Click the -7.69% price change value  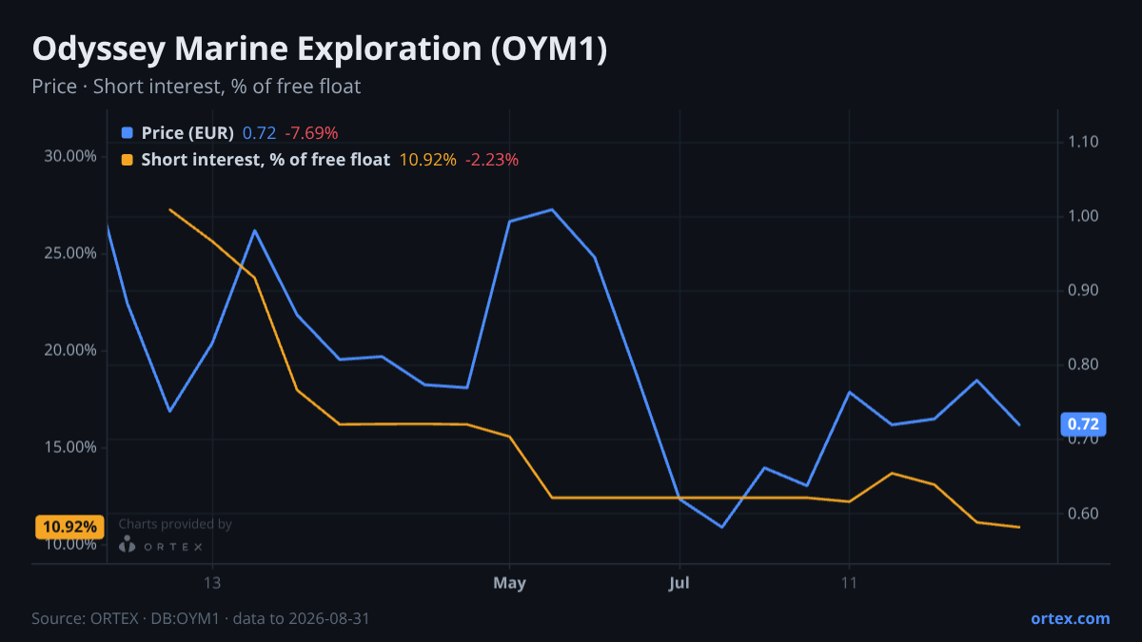coord(311,133)
